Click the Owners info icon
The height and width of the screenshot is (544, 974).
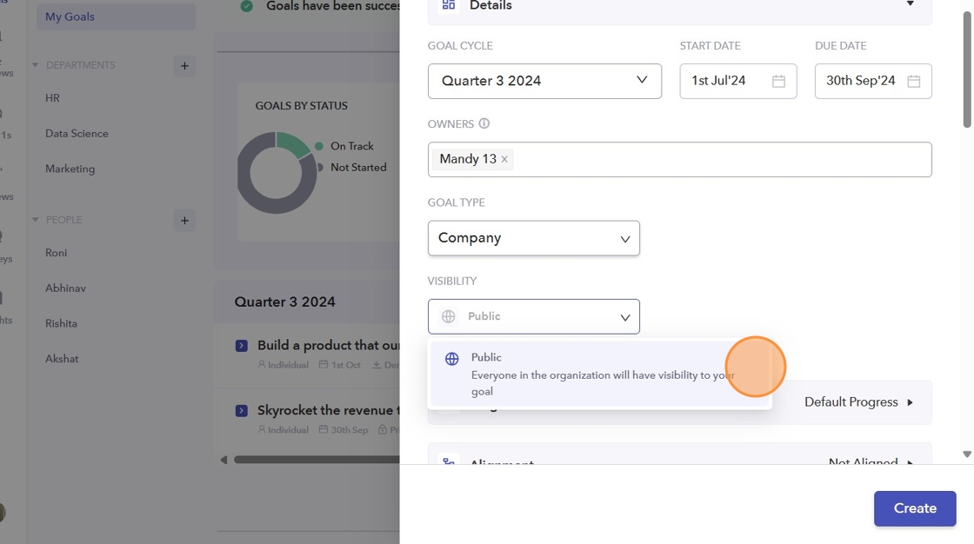pos(484,123)
